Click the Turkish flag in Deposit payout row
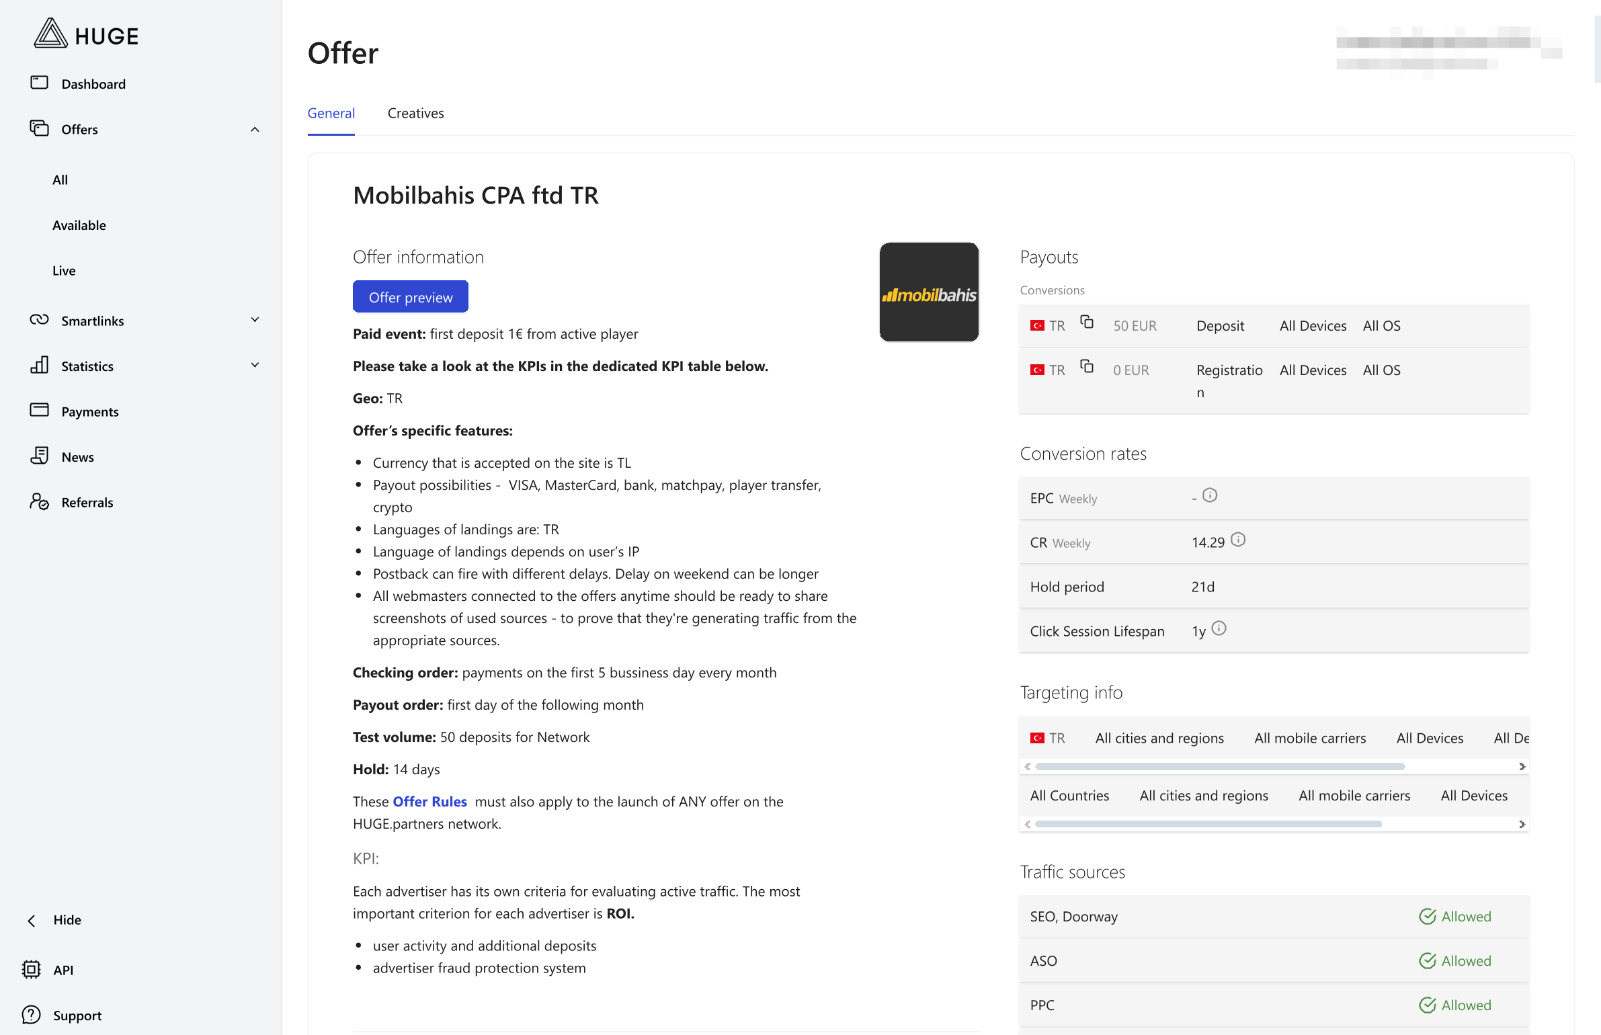This screenshot has width=1601, height=1035. pyautogui.click(x=1037, y=326)
